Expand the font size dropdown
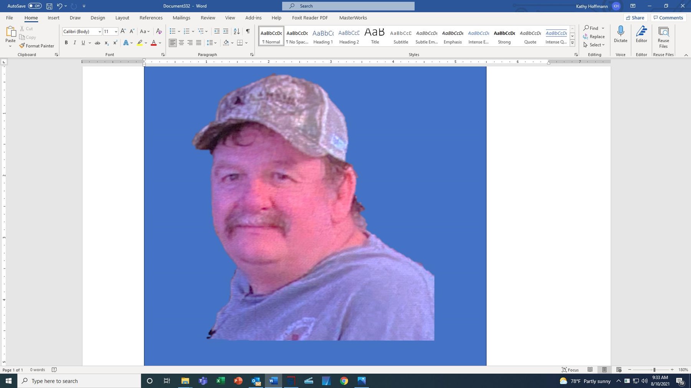The height and width of the screenshot is (388, 691). [116, 31]
